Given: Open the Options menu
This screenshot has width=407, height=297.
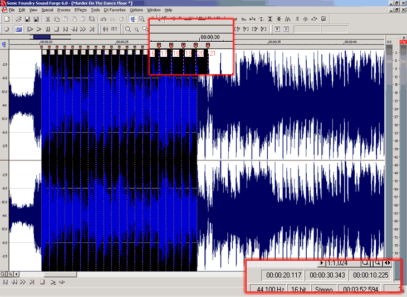Looking at the screenshot, I should click(x=136, y=10).
